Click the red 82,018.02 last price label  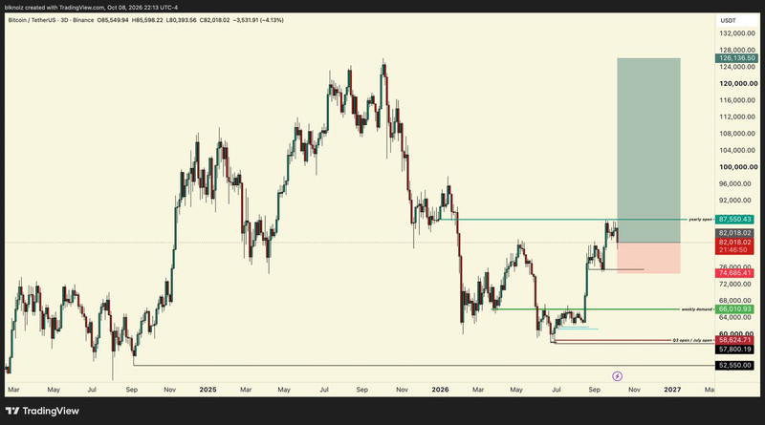[x=734, y=243]
